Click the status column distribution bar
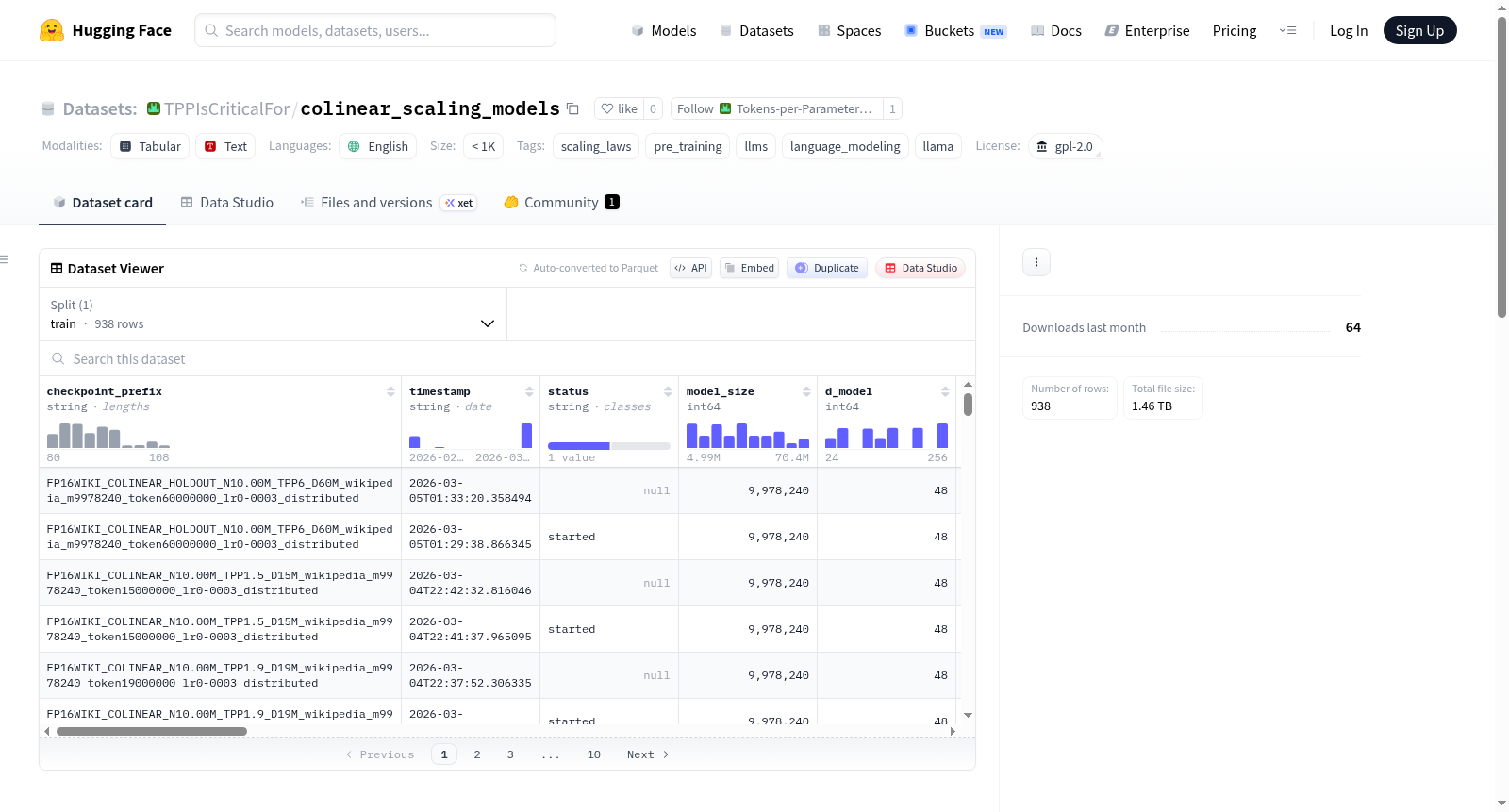Image resolution: width=1509 pixels, height=812 pixels. pos(608,446)
